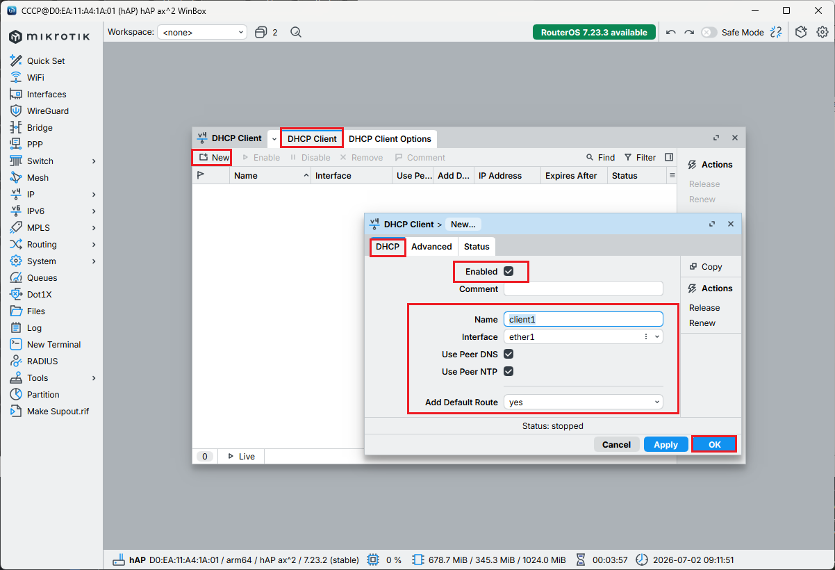Viewport: 835px width, 570px height.
Task: Toggle the Use Peer DNS checkbox
Action: pos(509,354)
